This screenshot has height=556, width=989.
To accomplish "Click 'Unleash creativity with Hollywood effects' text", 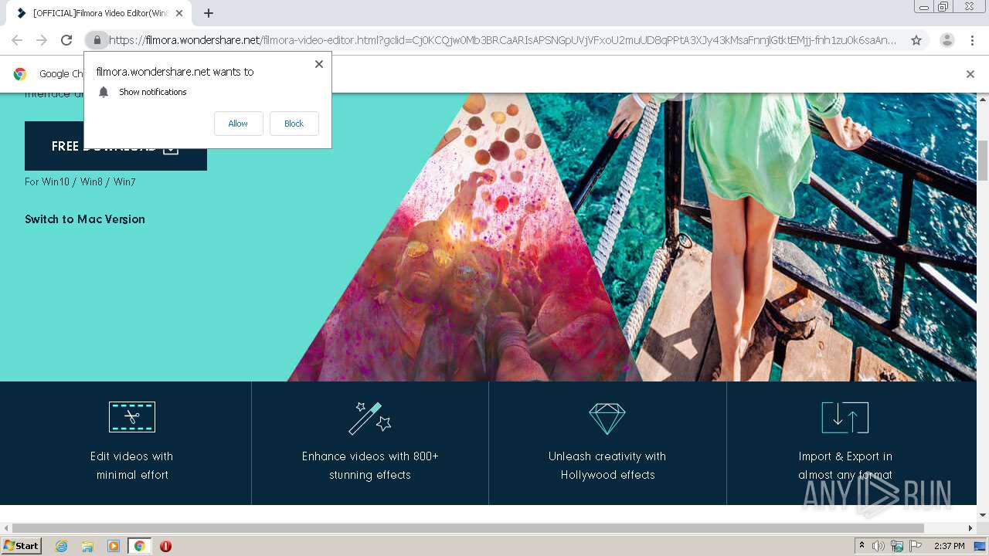I will [x=607, y=466].
